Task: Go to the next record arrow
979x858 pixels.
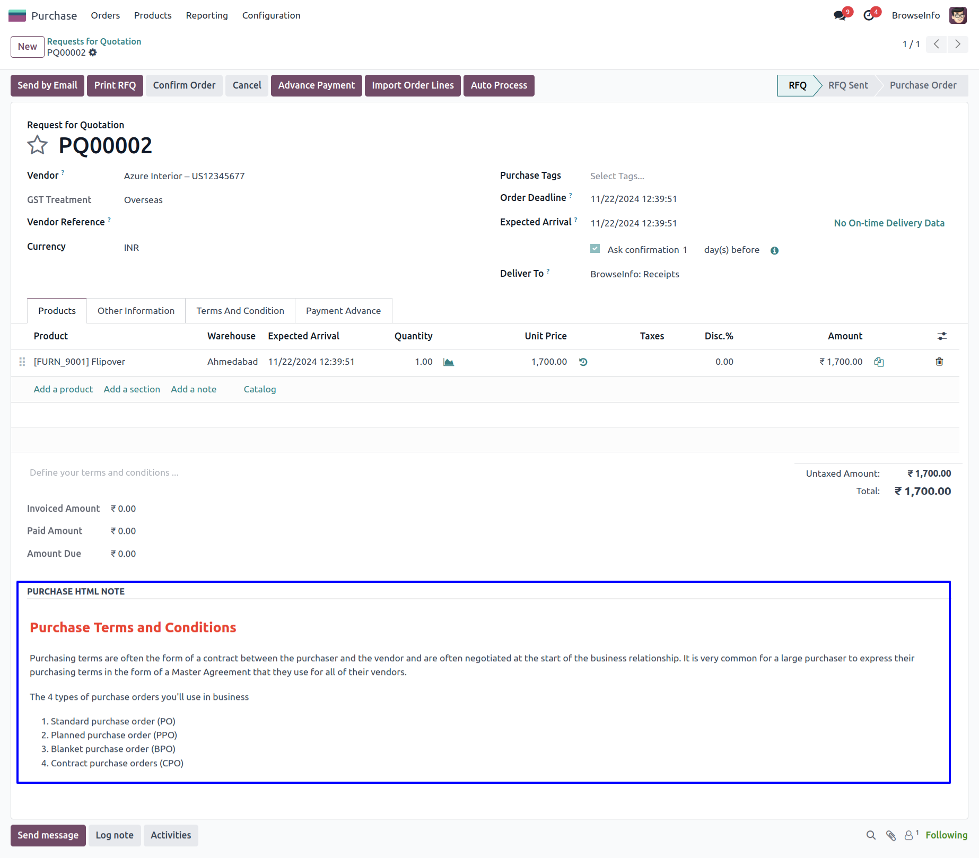Action: [958, 44]
